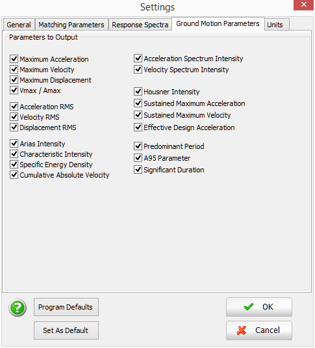
Task: Restore Program Defaults
Action: (x=66, y=307)
